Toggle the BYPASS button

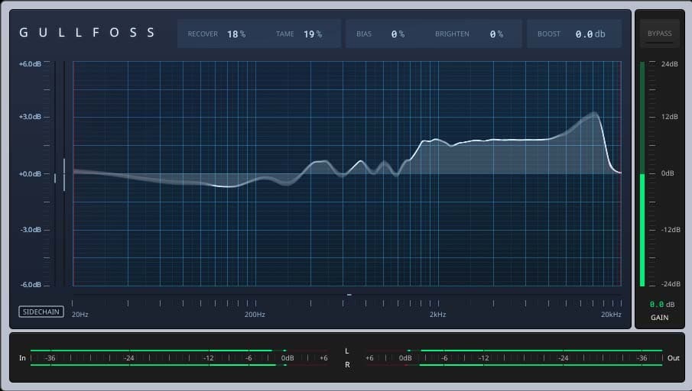pyautogui.click(x=659, y=34)
